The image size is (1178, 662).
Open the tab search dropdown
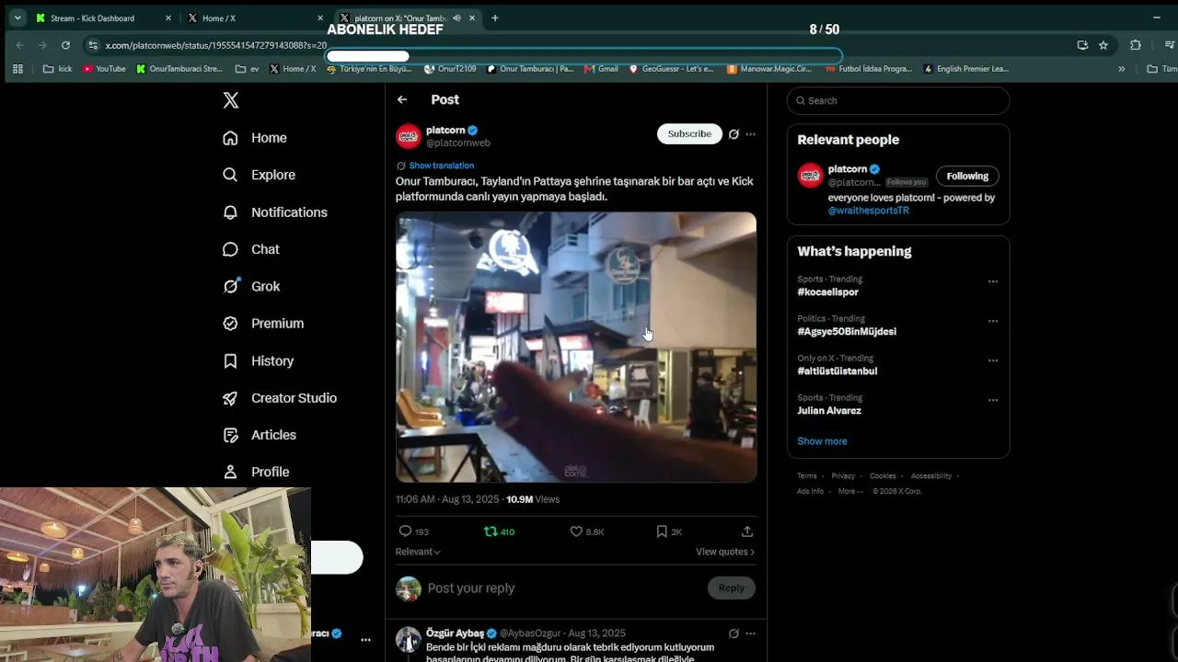(x=17, y=17)
